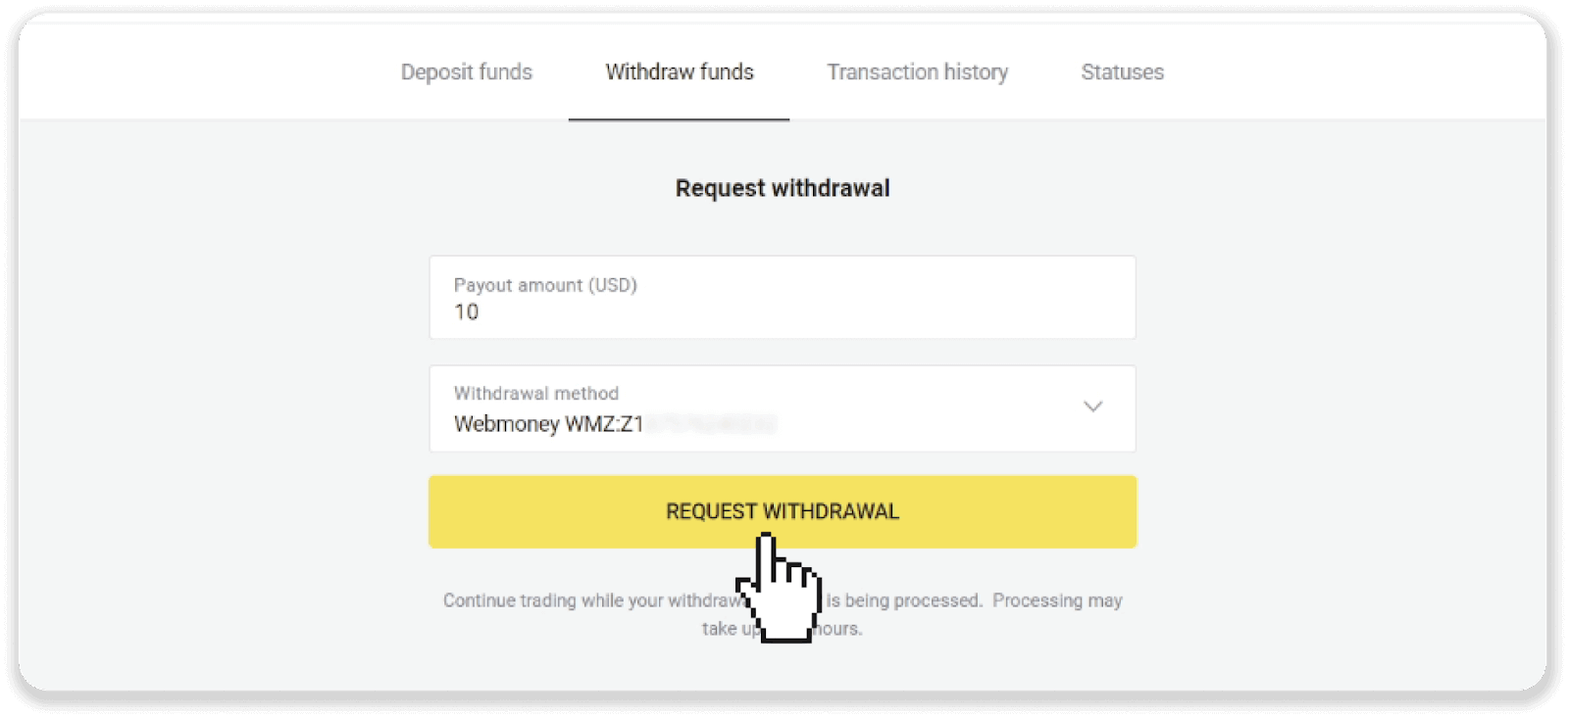Viewport: 1569px width, 718px height.
Task: Open the Transaction history tab
Action: 918,72
